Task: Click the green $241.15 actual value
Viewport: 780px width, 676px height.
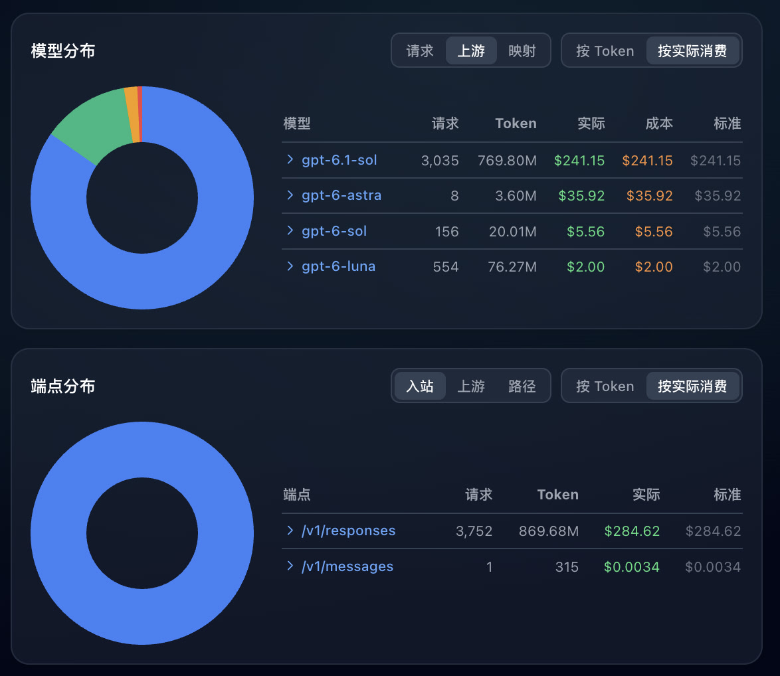Action: pyautogui.click(x=579, y=161)
